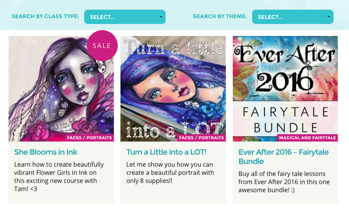Click the 8 supplies portrait description
Viewport: 349px width, 210px height.
[x=170, y=172]
